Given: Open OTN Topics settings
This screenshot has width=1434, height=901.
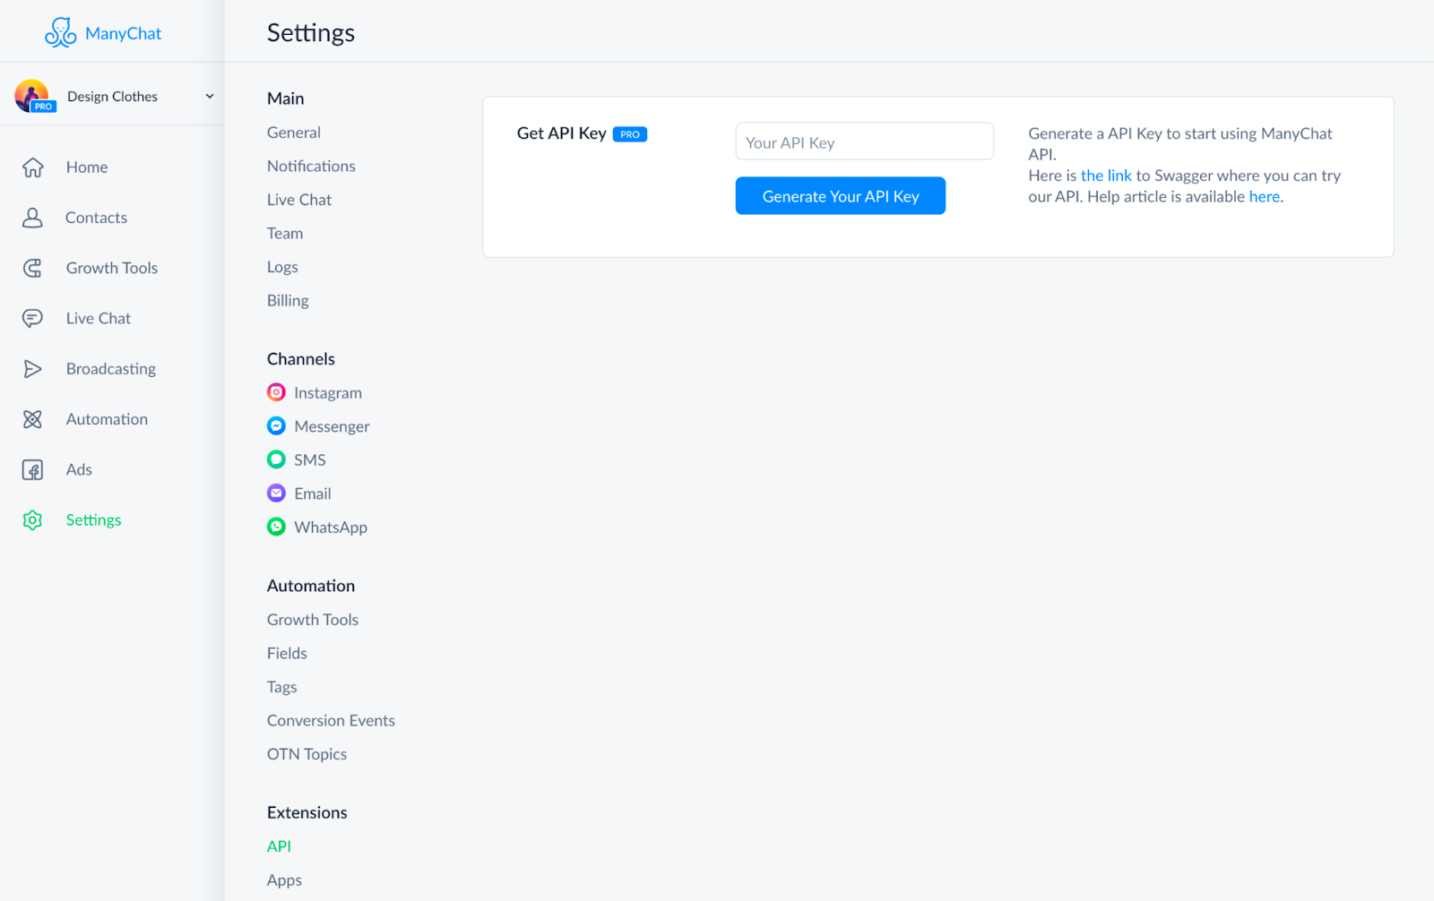Looking at the screenshot, I should [x=307, y=754].
